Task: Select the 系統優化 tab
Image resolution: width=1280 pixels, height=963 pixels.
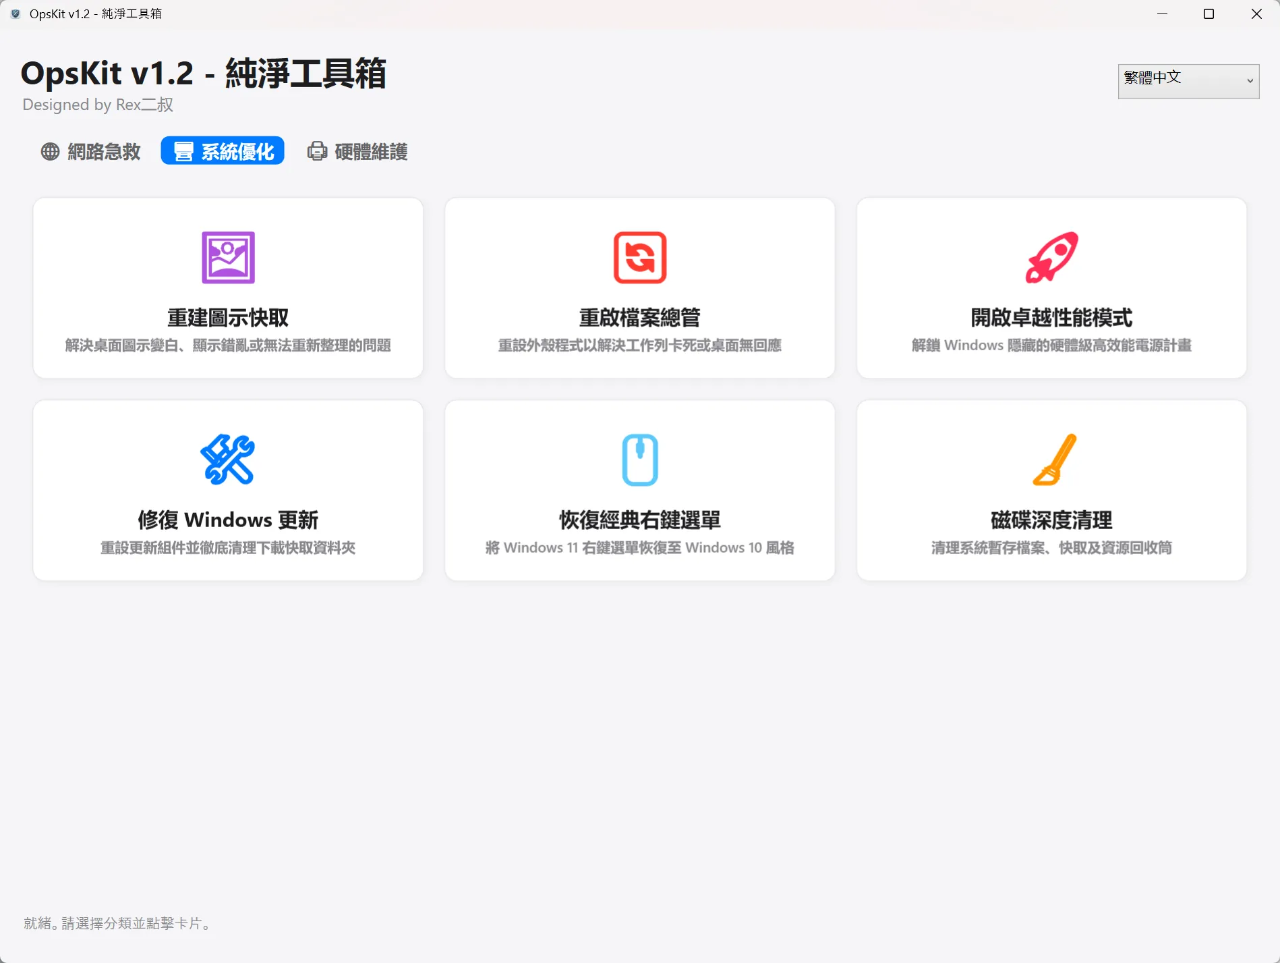Action: pyautogui.click(x=223, y=151)
